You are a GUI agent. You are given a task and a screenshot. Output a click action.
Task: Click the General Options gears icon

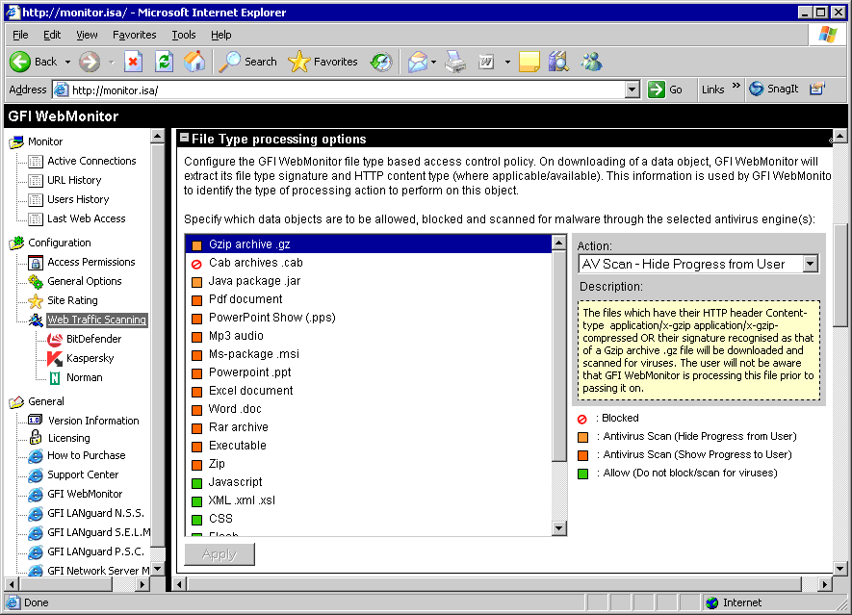tap(36, 281)
